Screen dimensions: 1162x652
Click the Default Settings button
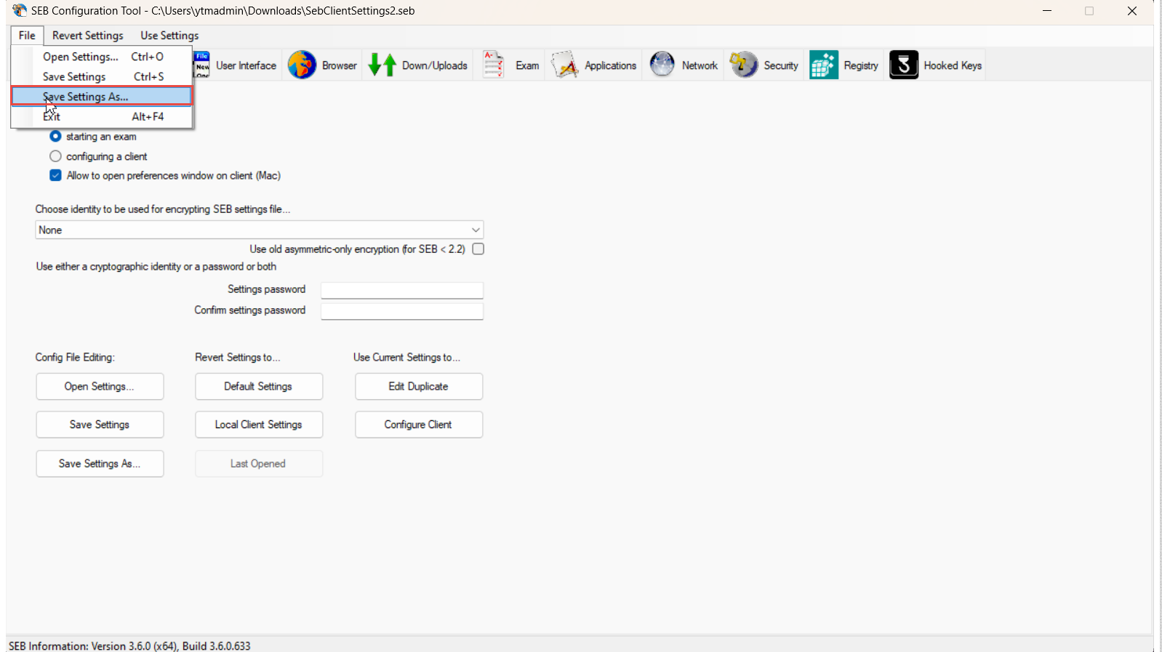258,387
